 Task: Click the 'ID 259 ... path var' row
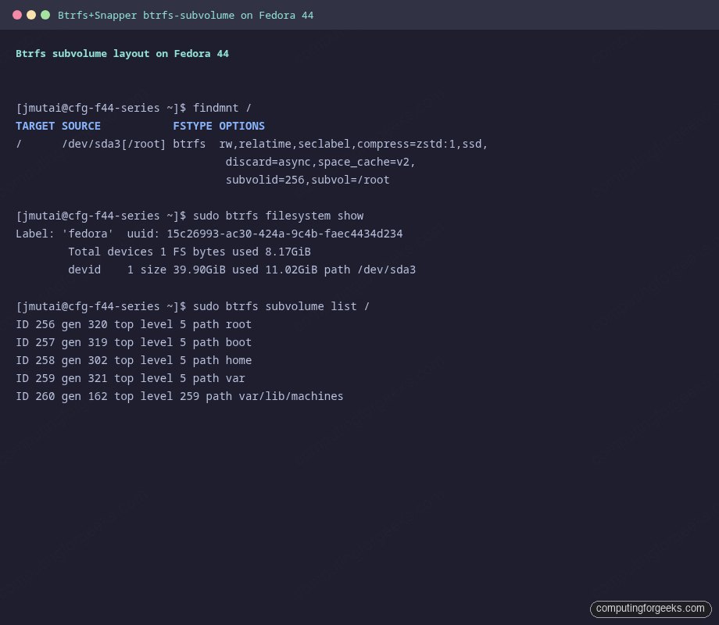(x=131, y=378)
